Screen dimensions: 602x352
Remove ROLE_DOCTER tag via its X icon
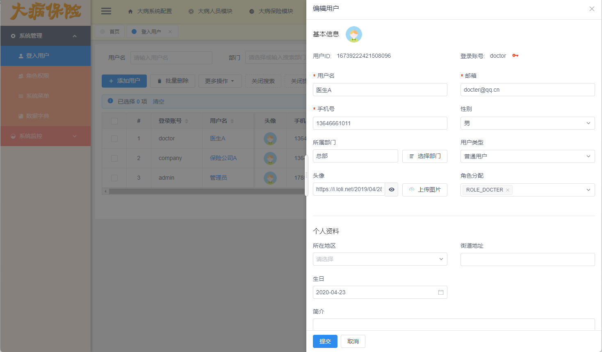coord(508,190)
